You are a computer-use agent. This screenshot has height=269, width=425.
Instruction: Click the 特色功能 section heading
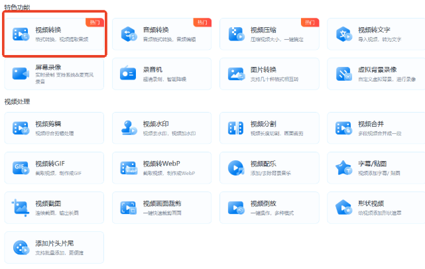click(17, 7)
